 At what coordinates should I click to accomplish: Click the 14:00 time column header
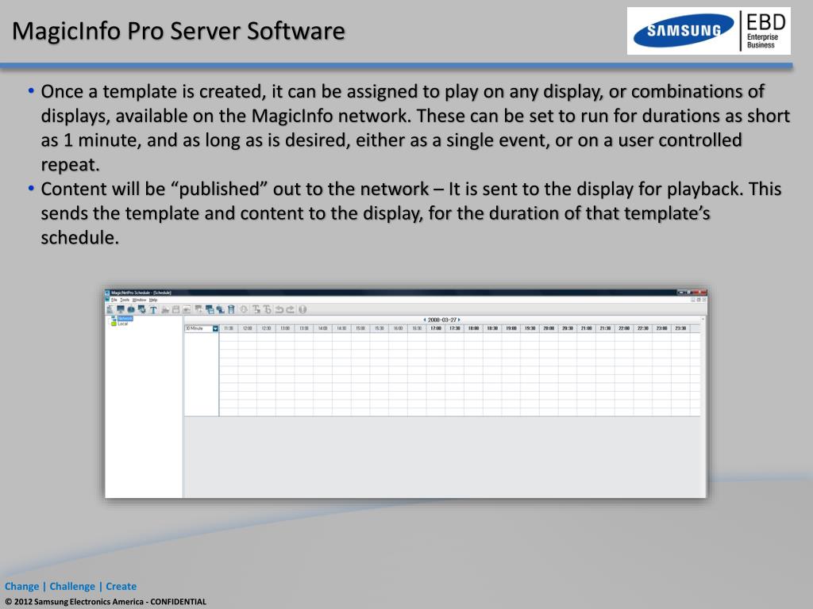tap(322, 328)
